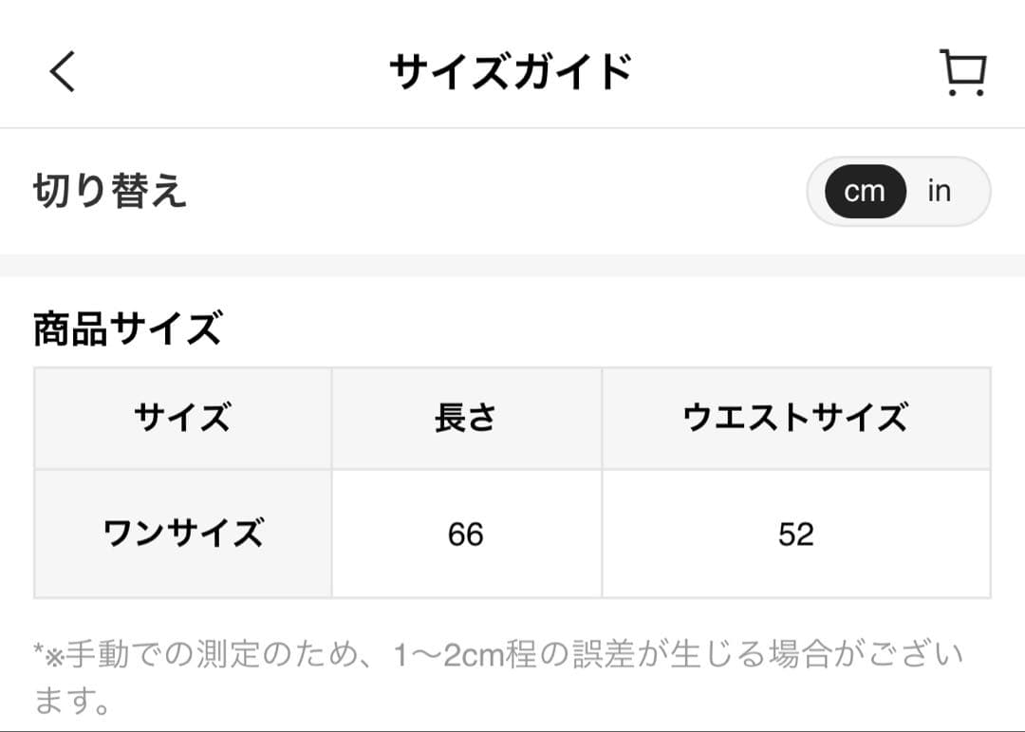The image size is (1025, 732).
Task: Switch units to in (inches)
Action: pos(939,192)
